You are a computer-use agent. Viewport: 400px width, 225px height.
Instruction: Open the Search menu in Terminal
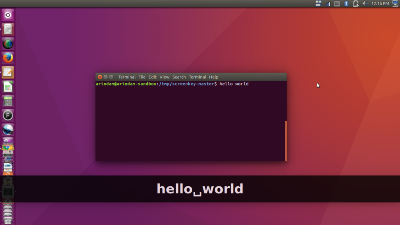179,77
